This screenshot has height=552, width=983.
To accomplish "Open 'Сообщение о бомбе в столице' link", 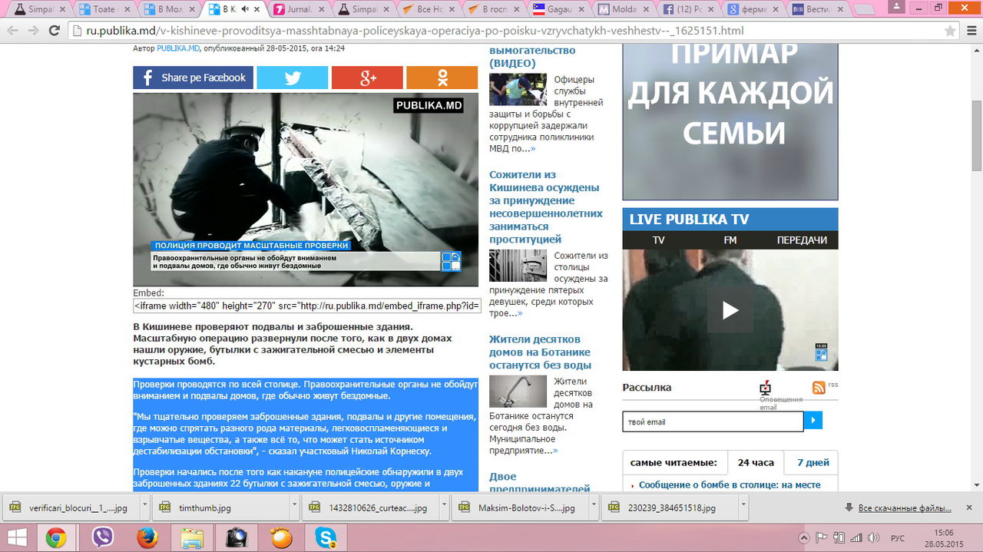I will tap(730, 484).
